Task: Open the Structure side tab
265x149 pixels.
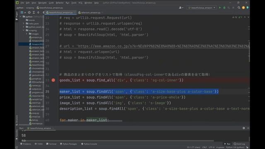Action: tap(17, 120)
